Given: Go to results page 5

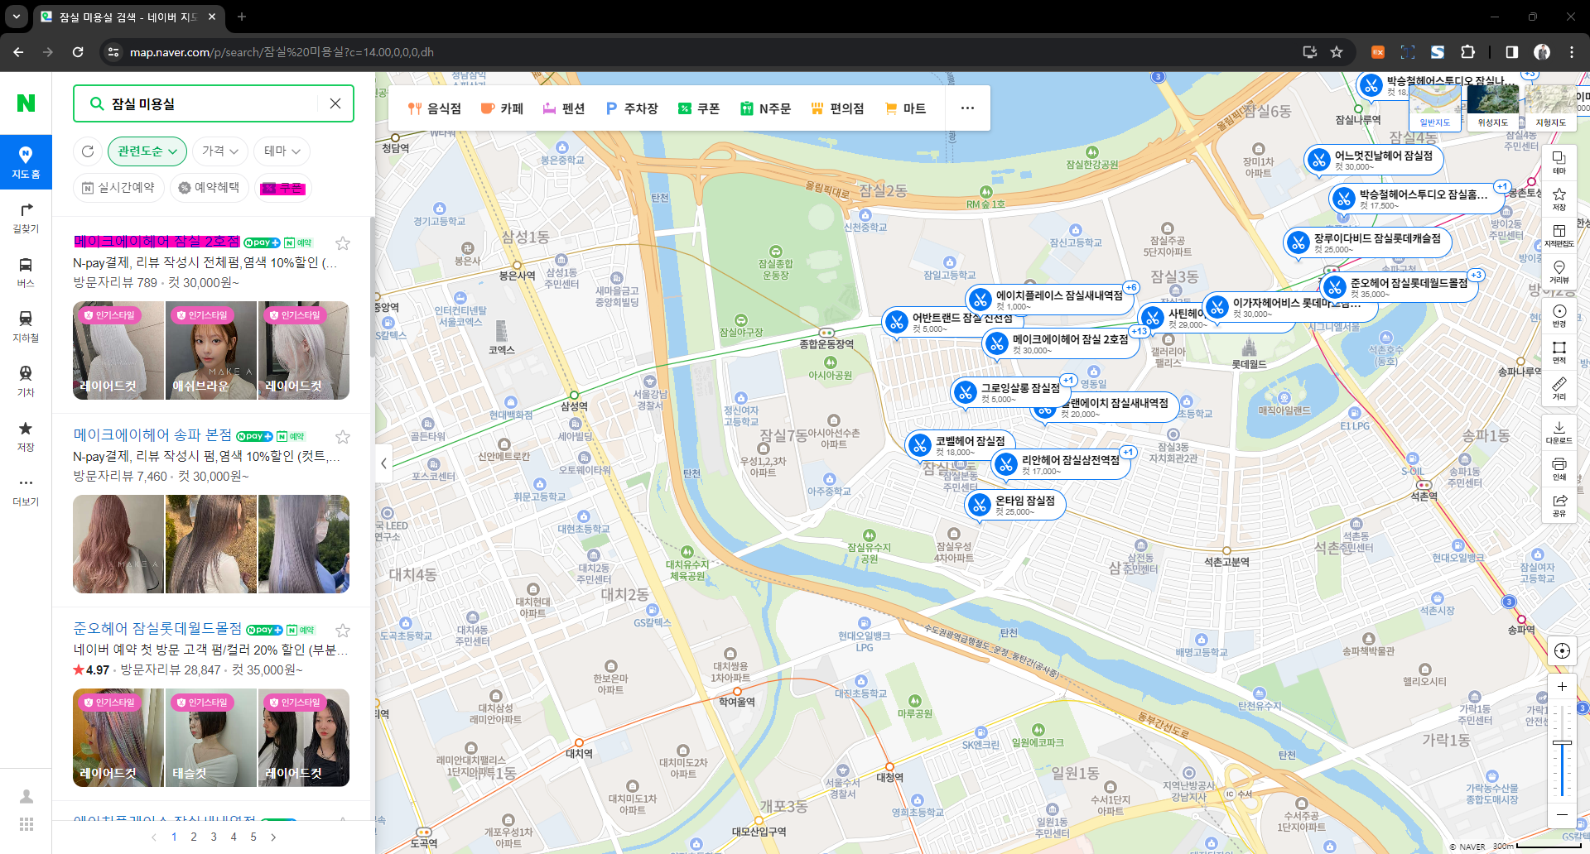Looking at the screenshot, I should tap(253, 837).
